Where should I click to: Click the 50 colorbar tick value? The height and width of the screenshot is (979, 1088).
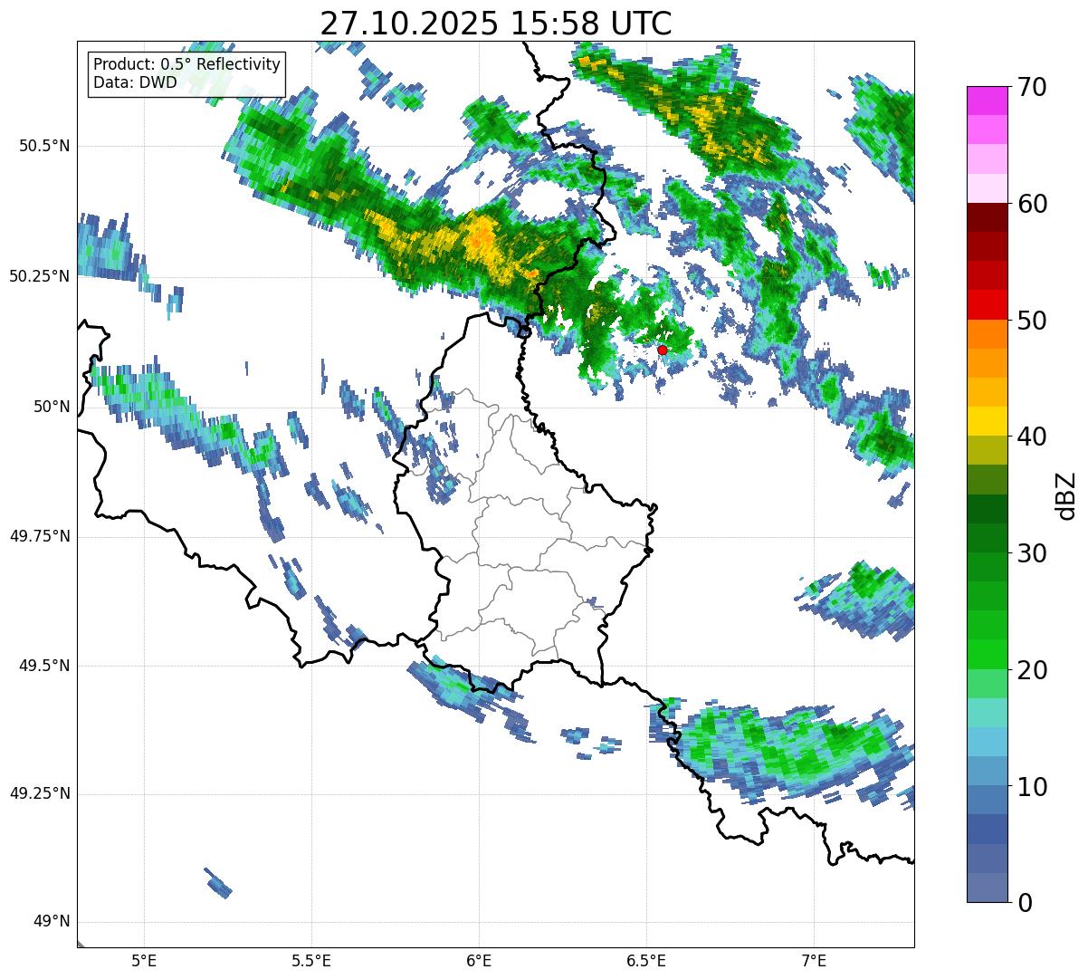[x=1031, y=321]
